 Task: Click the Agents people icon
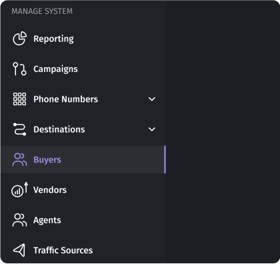[19, 220]
